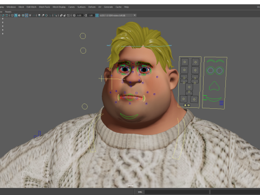Select blue bars in face GUI panel corner
This screenshot has height=195, width=260.
pos(222,103)
